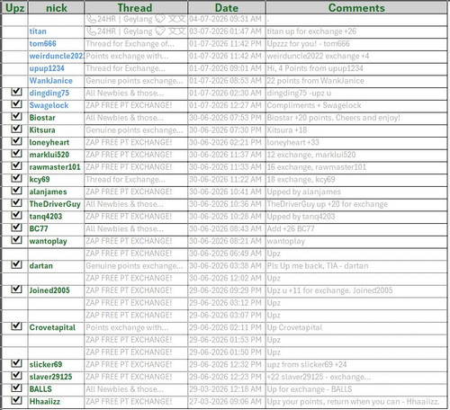Viewport: 450px width, 410px height.
Task: Select the Thread column header
Action: point(136,8)
